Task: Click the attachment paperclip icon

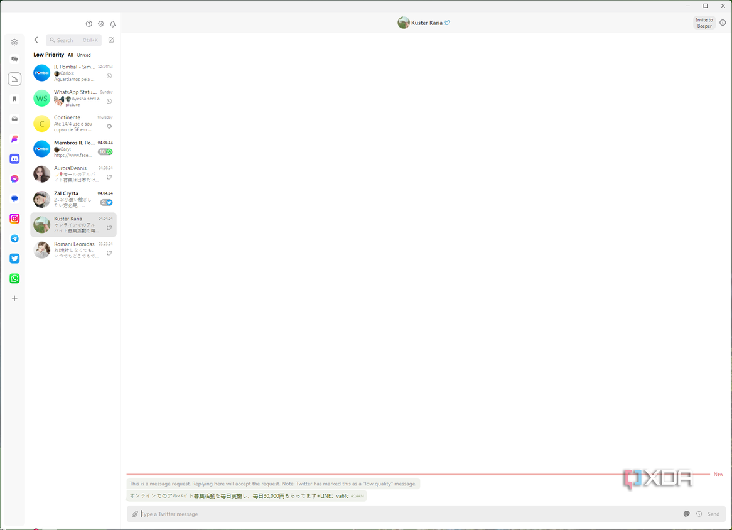Action: pos(135,514)
